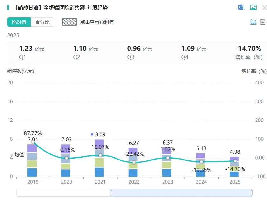
Task: Click the highlighted range slider selection
Action: click(181, 192)
